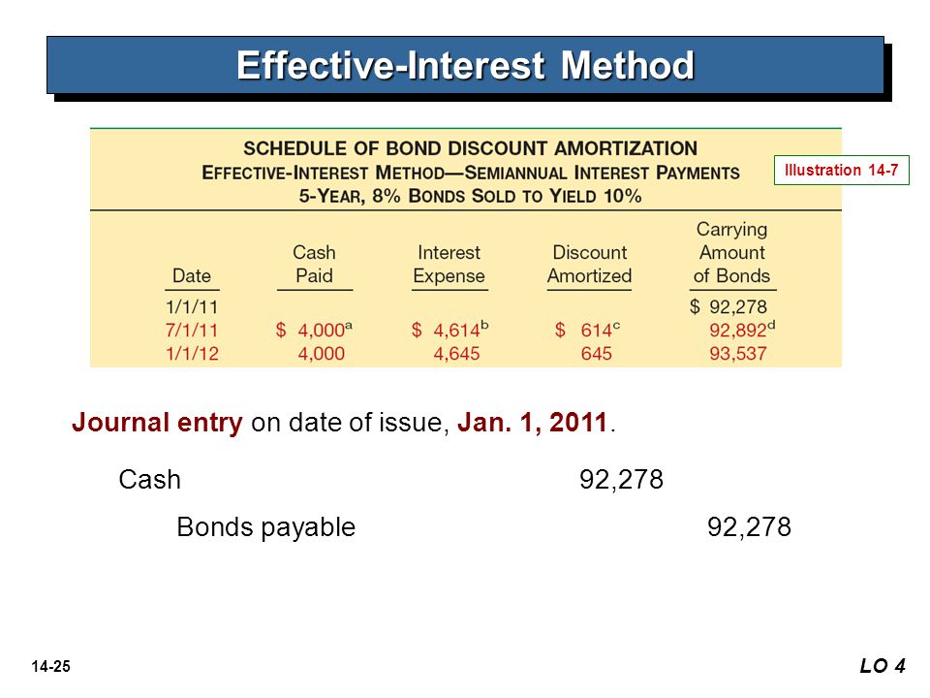930x698 pixels.
Task: Click the $4,614 interest expense value
Action: [449, 330]
